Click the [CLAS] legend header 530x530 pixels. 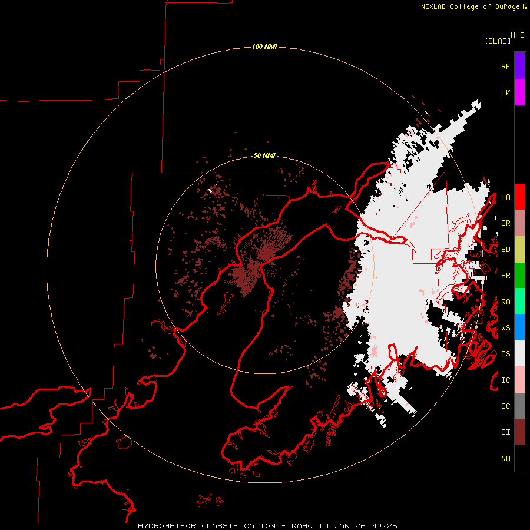point(498,41)
